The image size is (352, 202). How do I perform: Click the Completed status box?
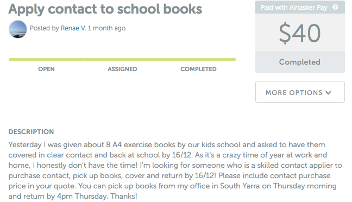pos(300,62)
